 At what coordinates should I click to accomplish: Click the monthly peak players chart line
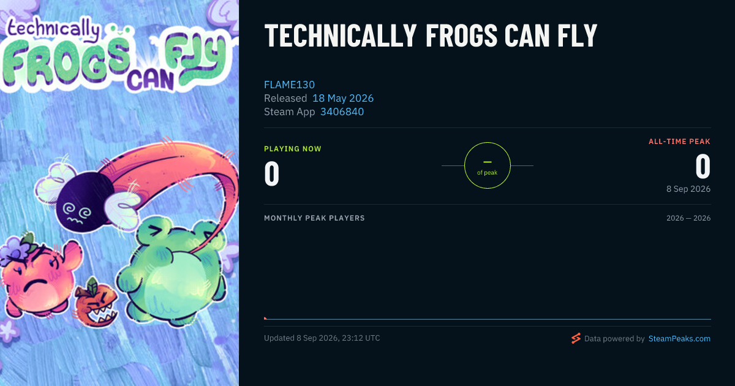(x=488, y=319)
